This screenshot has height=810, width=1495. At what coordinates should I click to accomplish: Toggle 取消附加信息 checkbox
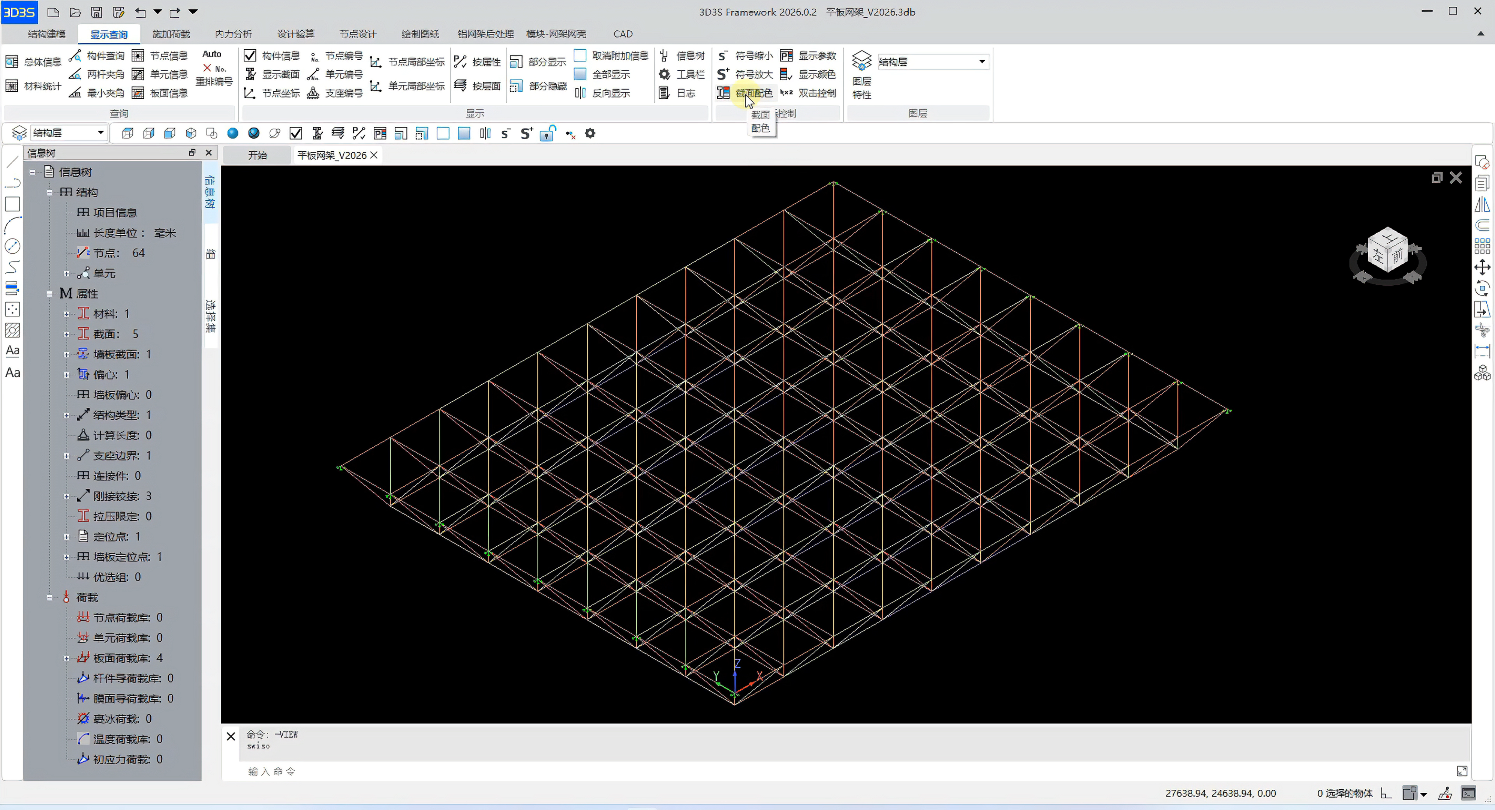(x=580, y=56)
